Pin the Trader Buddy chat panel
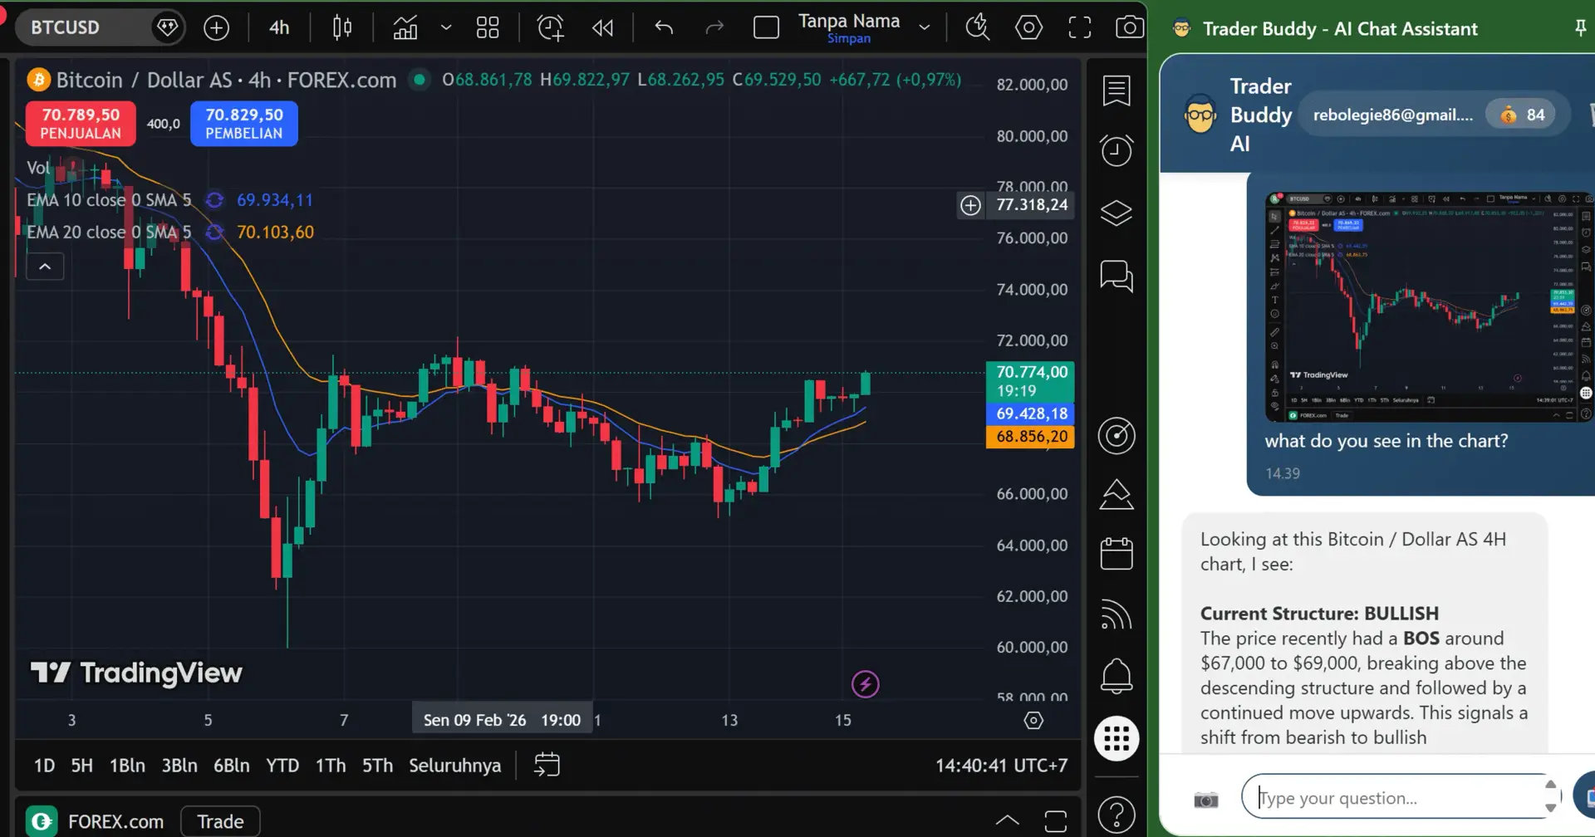The width and height of the screenshot is (1595, 837). tap(1579, 27)
